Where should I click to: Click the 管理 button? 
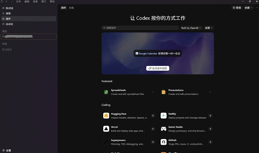coord(237,8)
